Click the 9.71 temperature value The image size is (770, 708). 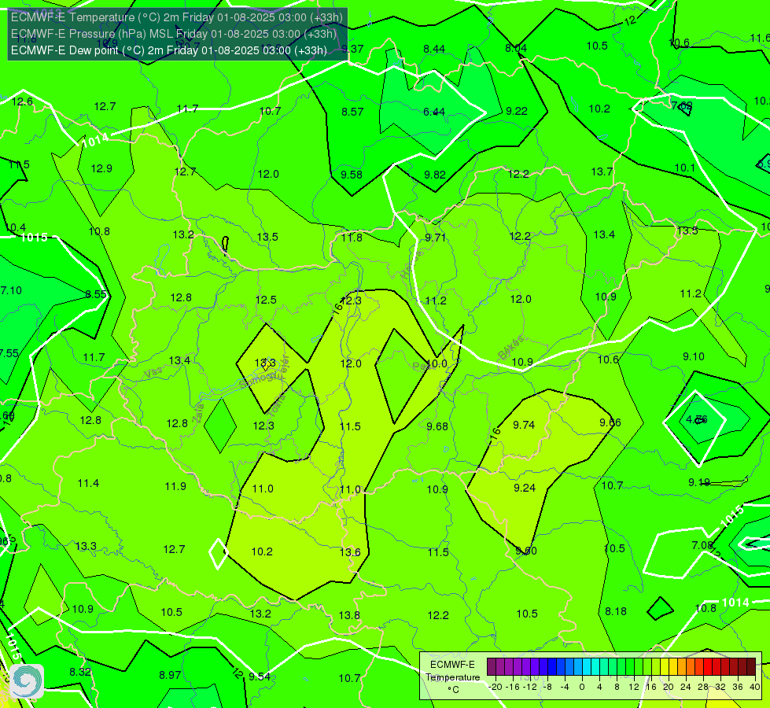(435, 238)
